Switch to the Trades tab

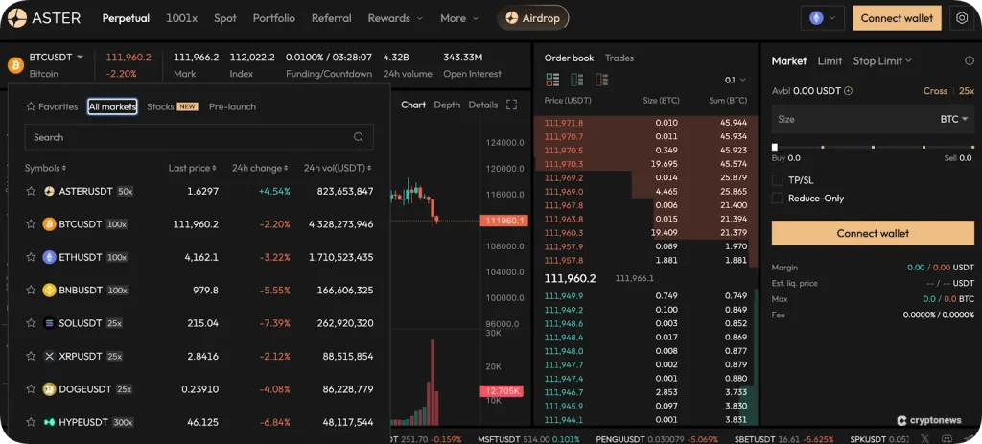[620, 58]
